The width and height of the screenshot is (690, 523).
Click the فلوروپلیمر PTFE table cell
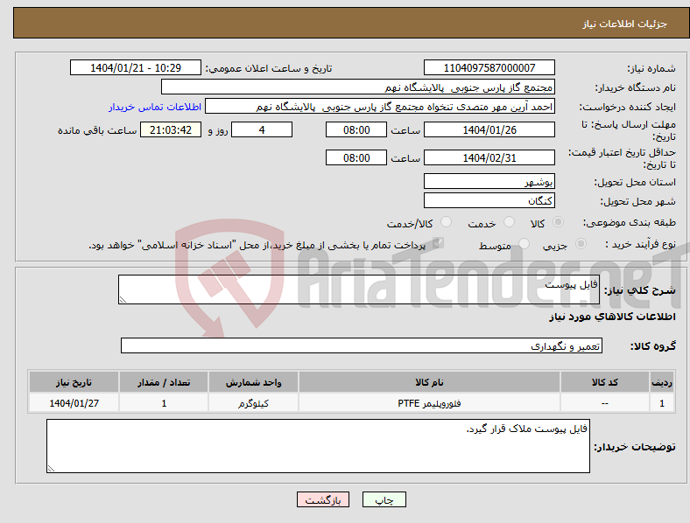point(429,403)
